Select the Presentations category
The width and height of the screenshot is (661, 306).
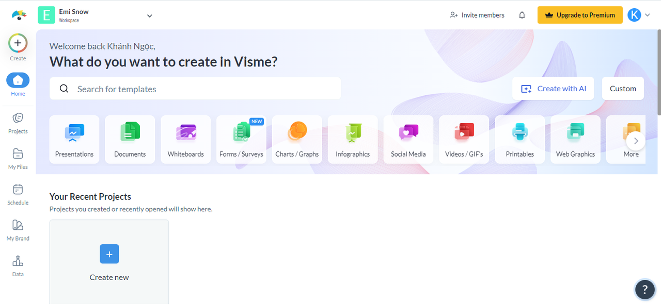click(74, 140)
